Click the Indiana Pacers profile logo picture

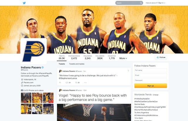(x=33, y=51)
